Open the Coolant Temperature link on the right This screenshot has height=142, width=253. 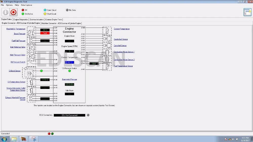pos(122,29)
